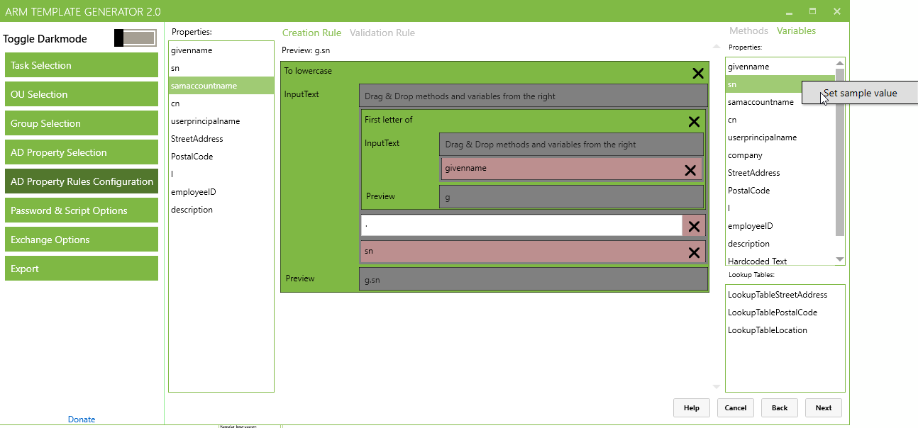Select LookupTableLocation lookup table
Screen dimensions: 918x428
pos(785,330)
